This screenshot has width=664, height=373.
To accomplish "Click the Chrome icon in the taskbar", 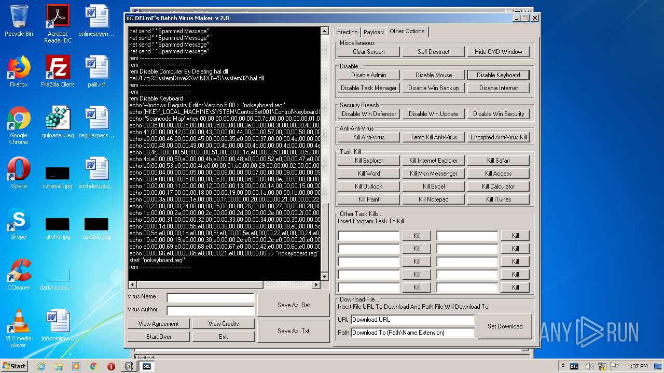I will [94, 366].
